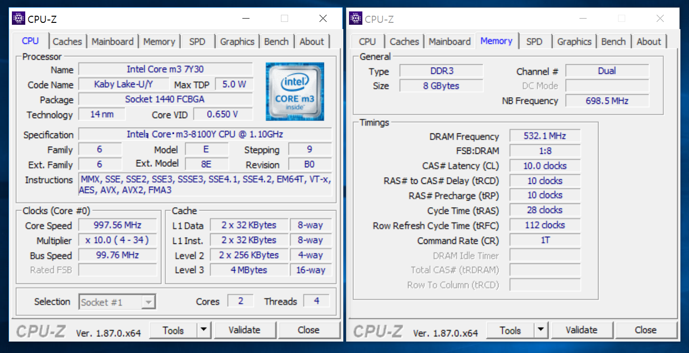Image resolution: width=689 pixels, height=353 pixels.
Task: Switch to CPU tab in right CPU-Z window
Action: [x=367, y=41]
